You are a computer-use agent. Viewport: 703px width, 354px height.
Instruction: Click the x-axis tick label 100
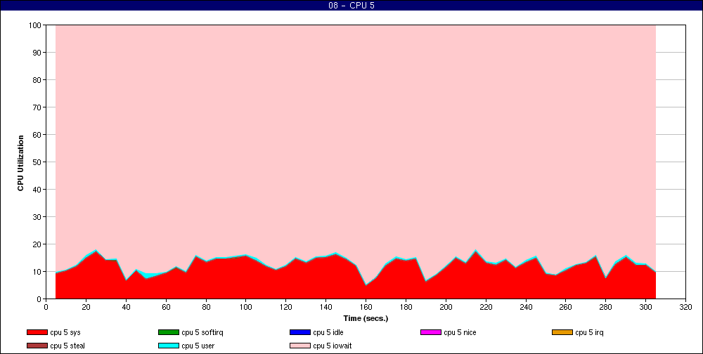(245, 307)
